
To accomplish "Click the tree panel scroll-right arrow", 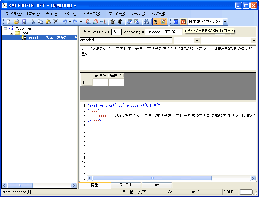I will [x=74, y=186].
